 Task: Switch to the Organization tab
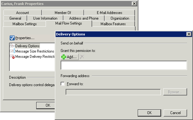click(x=120, y=18)
